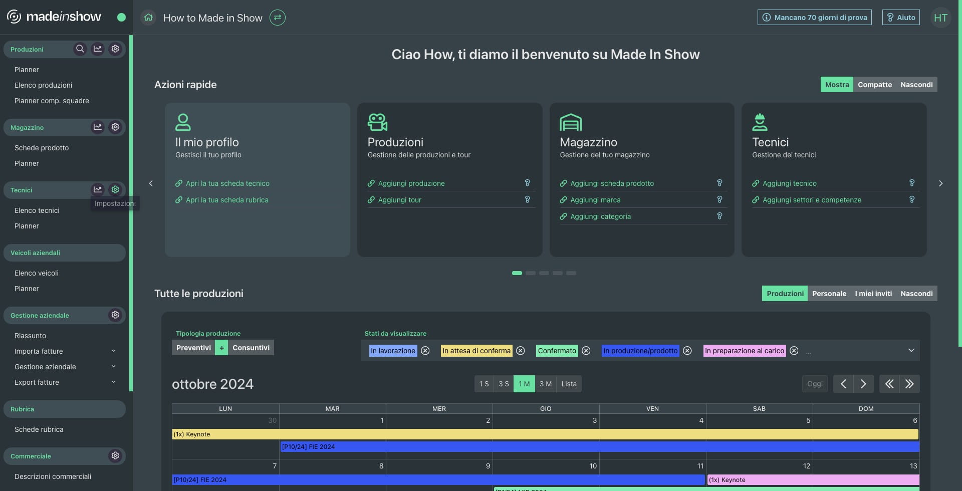962x491 pixels.
Task: Open Gestione aziendale settings gear
Action: coord(115,315)
